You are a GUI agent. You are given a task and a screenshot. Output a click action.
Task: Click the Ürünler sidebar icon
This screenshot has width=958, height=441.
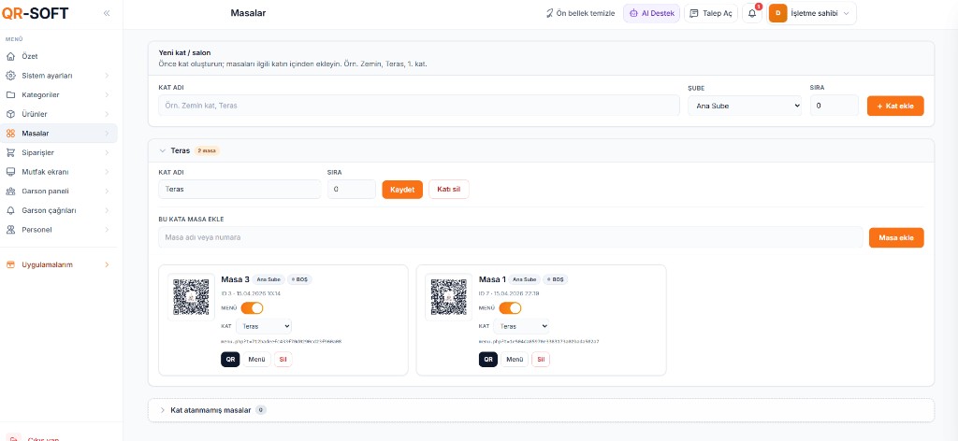tap(10, 114)
